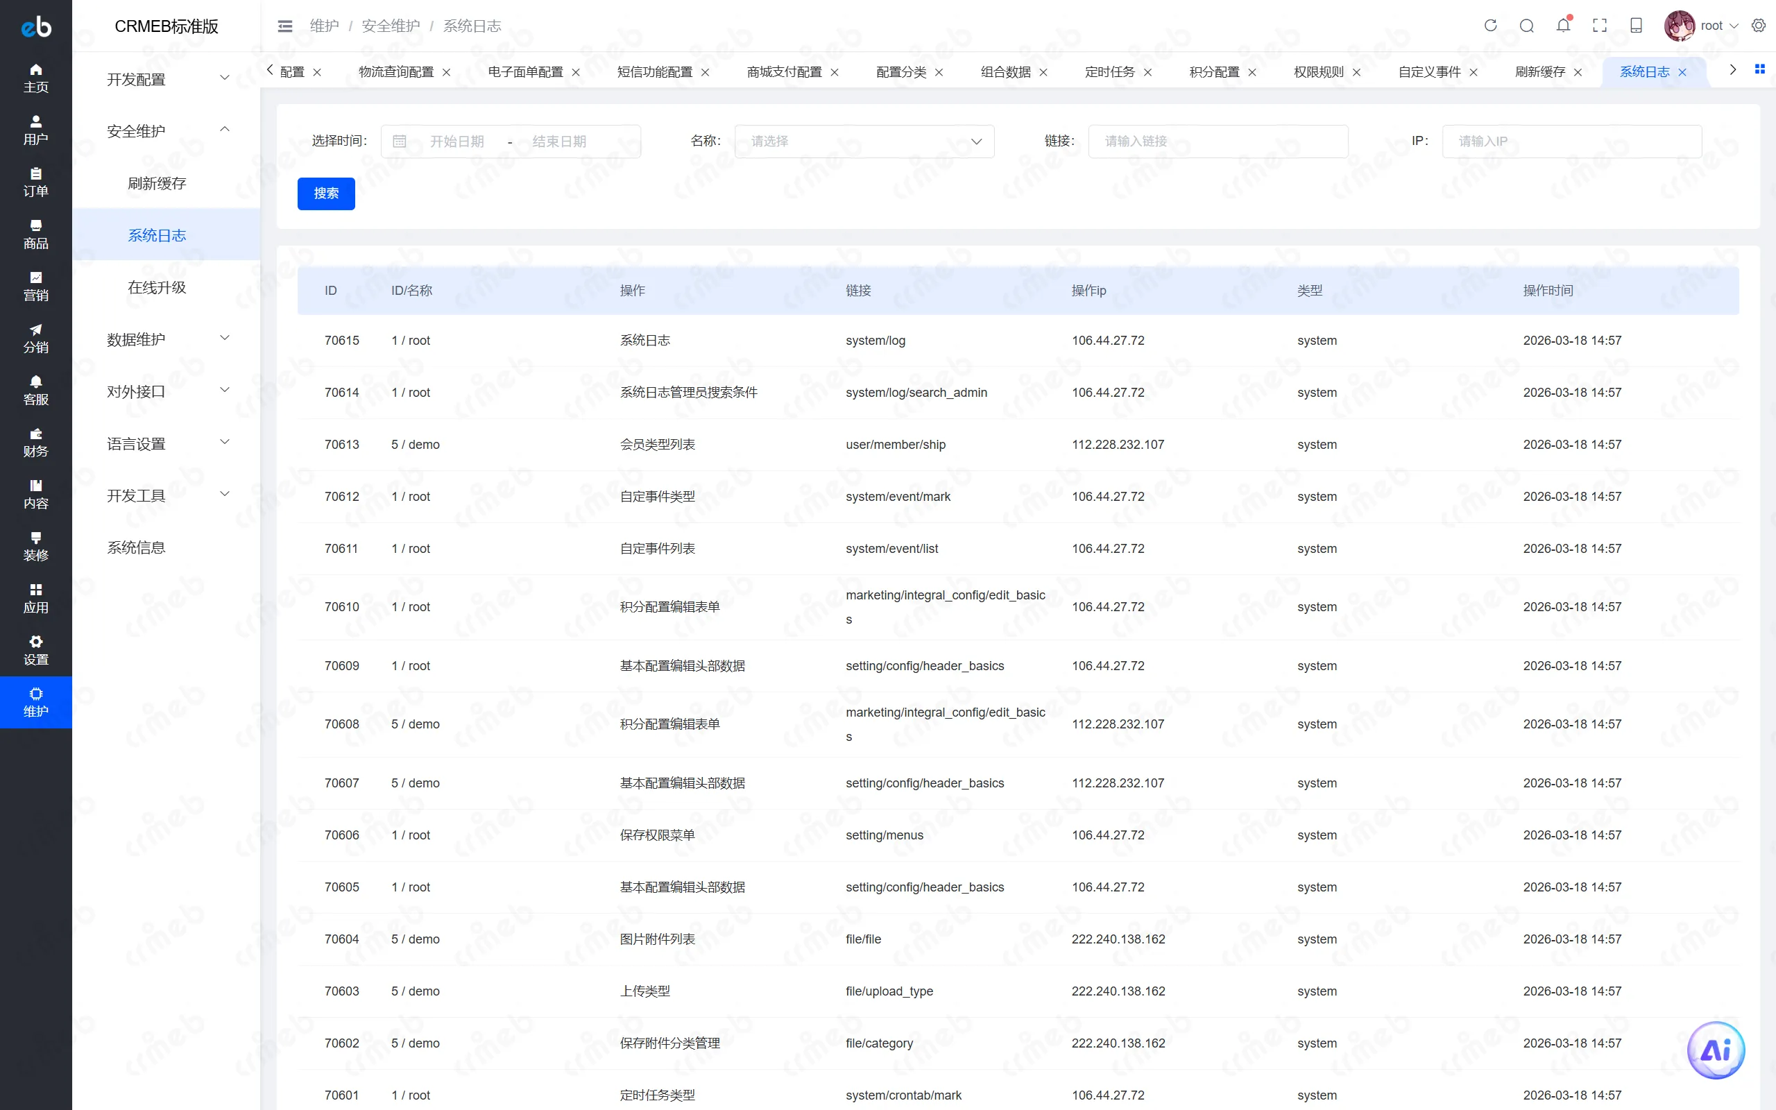Expand the 数据维护 menu
The image size is (1776, 1110).
(x=166, y=339)
